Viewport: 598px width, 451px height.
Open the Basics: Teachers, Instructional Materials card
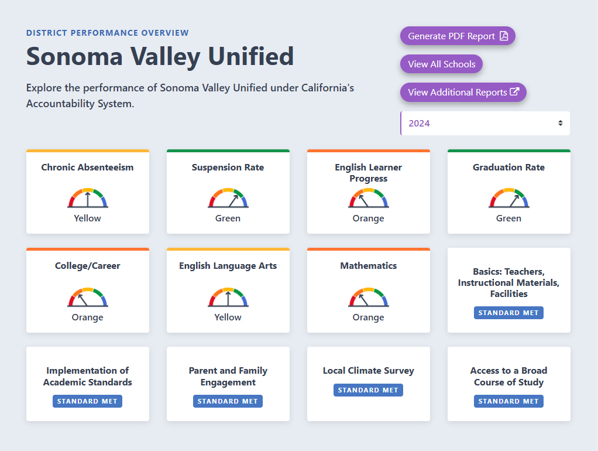point(508,283)
